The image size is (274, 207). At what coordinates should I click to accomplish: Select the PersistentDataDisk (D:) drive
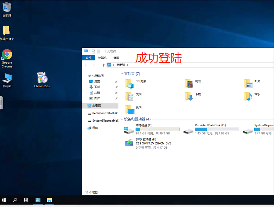point(211,129)
